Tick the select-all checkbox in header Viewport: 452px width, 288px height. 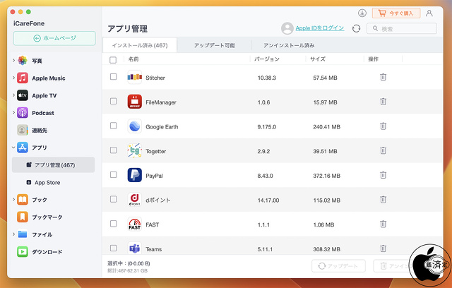[x=113, y=60]
